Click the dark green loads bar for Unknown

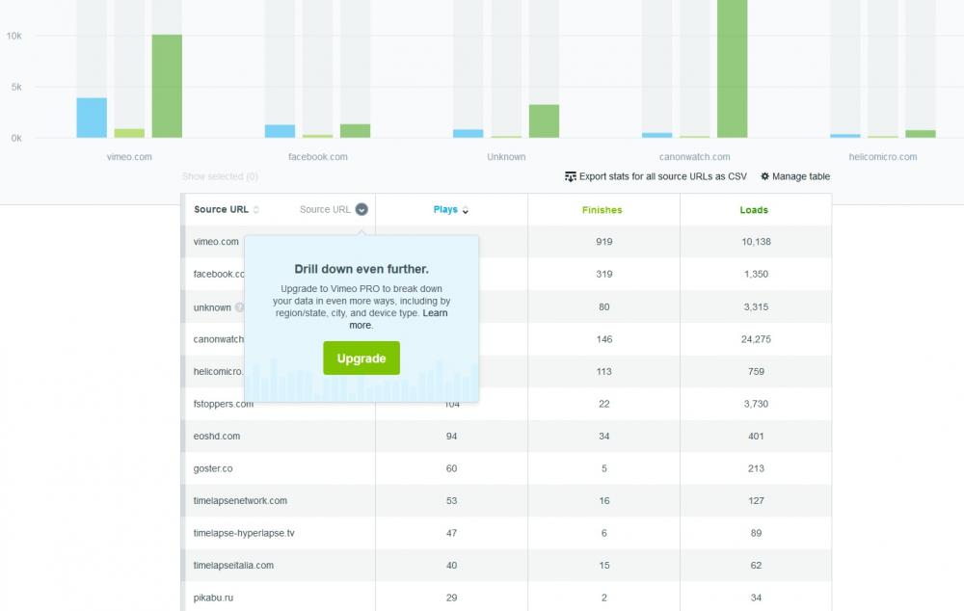pos(545,121)
